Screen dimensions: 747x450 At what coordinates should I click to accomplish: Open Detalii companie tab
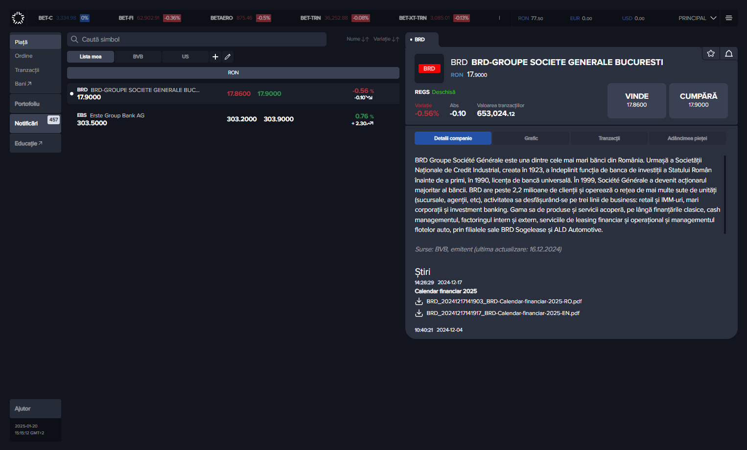tap(453, 138)
